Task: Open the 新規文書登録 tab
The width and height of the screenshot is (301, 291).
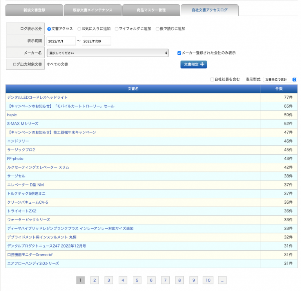Action: (34, 10)
